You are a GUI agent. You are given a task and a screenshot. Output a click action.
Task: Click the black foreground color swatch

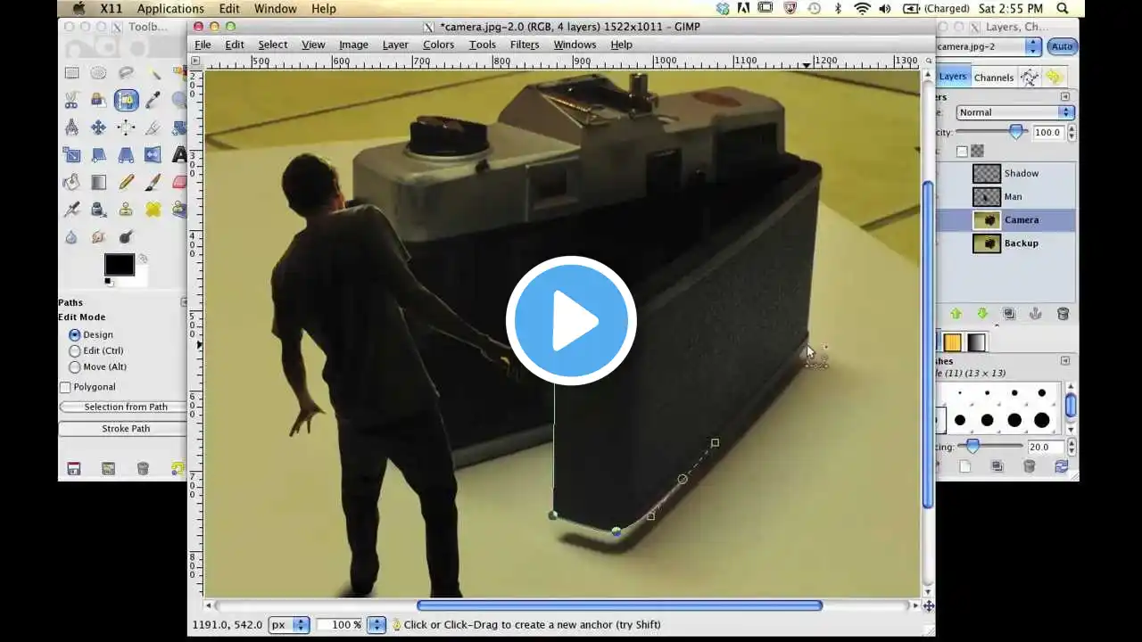(119, 265)
